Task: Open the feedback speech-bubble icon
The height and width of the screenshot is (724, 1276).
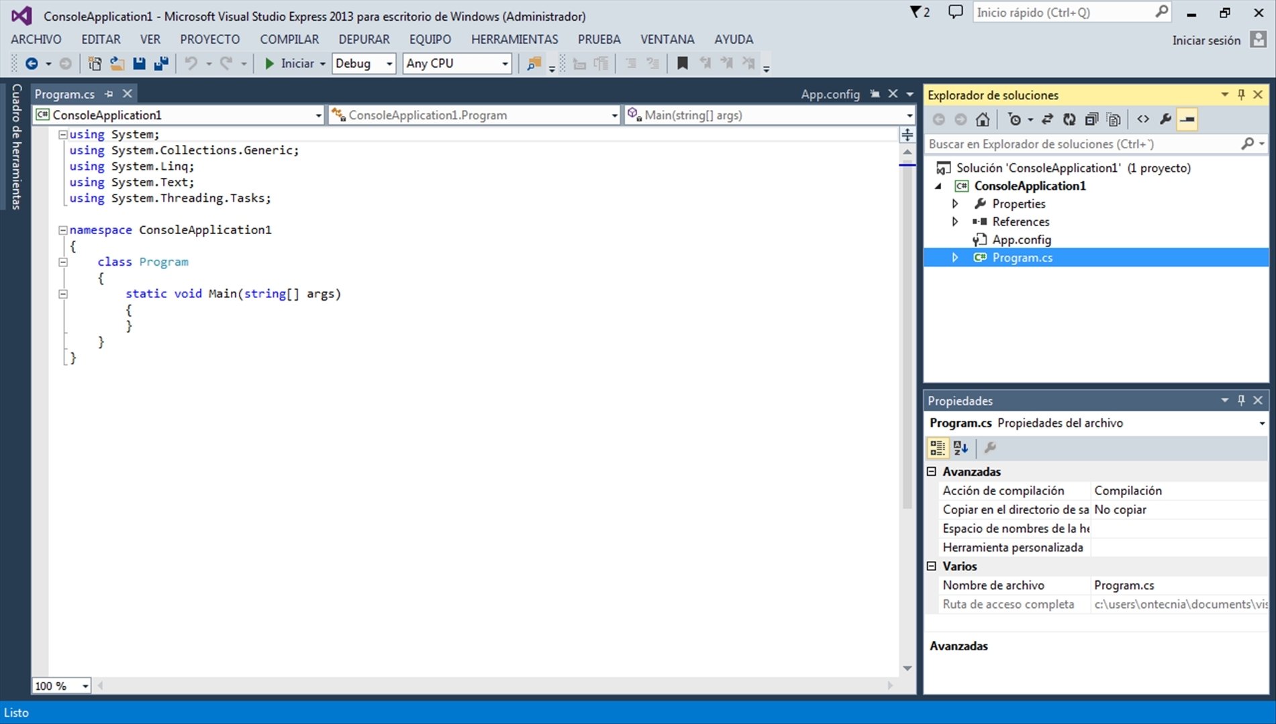Action: pyautogui.click(x=955, y=12)
